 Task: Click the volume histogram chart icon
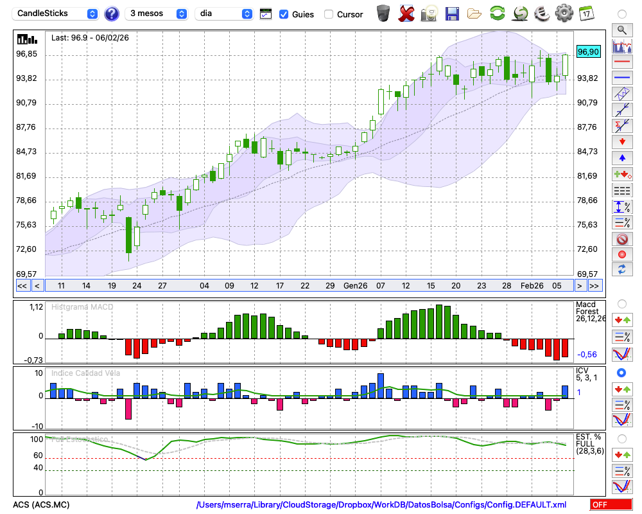pyautogui.click(x=622, y=46)
